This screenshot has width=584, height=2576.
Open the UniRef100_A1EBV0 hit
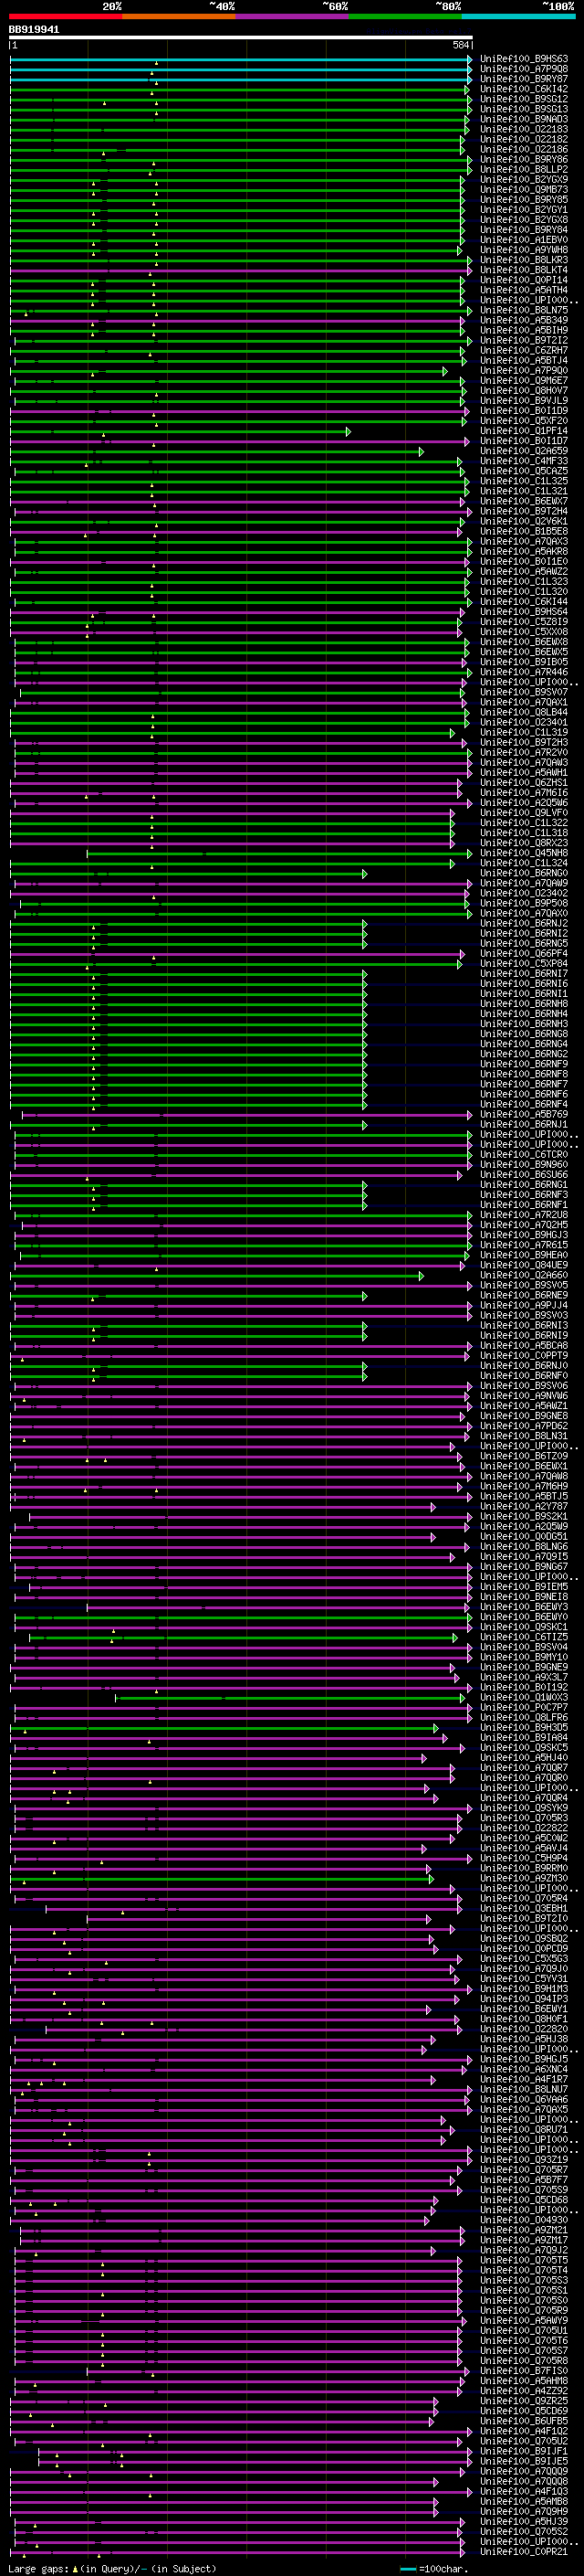point(524,240)
